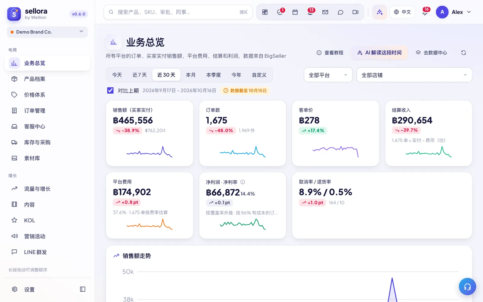Select the 今天 date range tab
This screenshot has height=302, width=483.
[117, 75]
